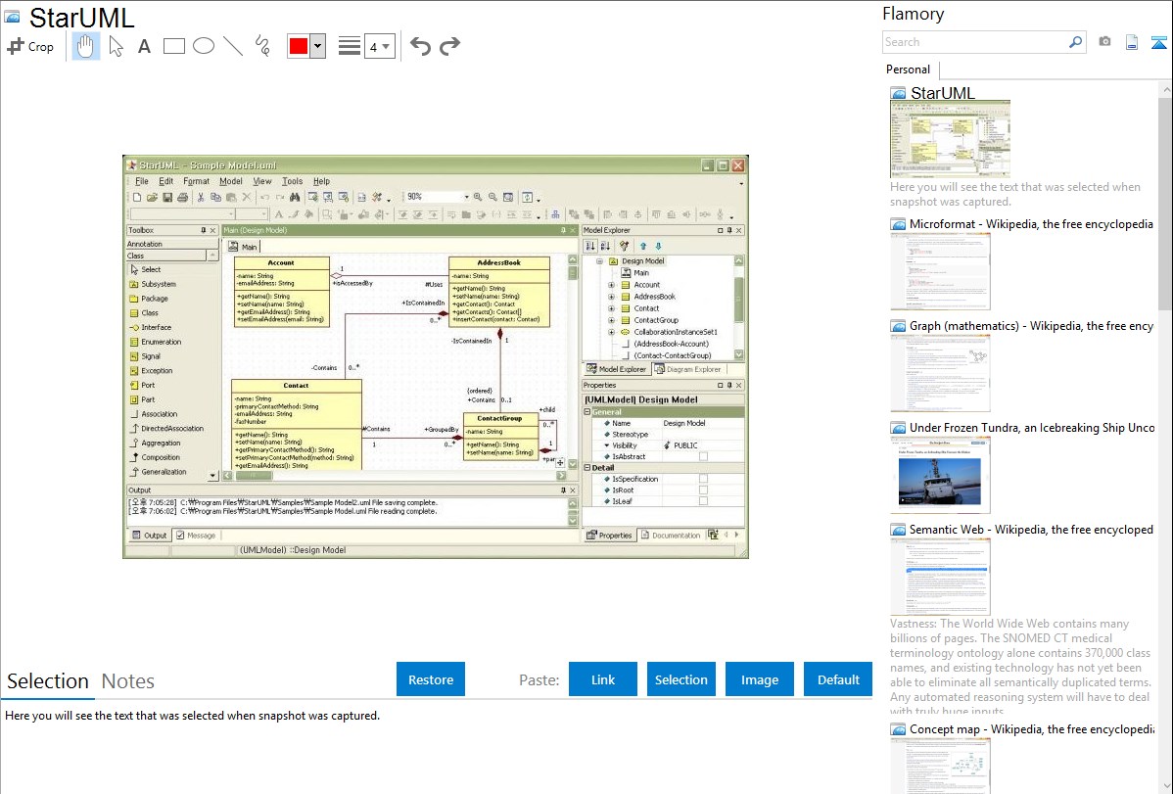Click the Restore button

point(431,679)
